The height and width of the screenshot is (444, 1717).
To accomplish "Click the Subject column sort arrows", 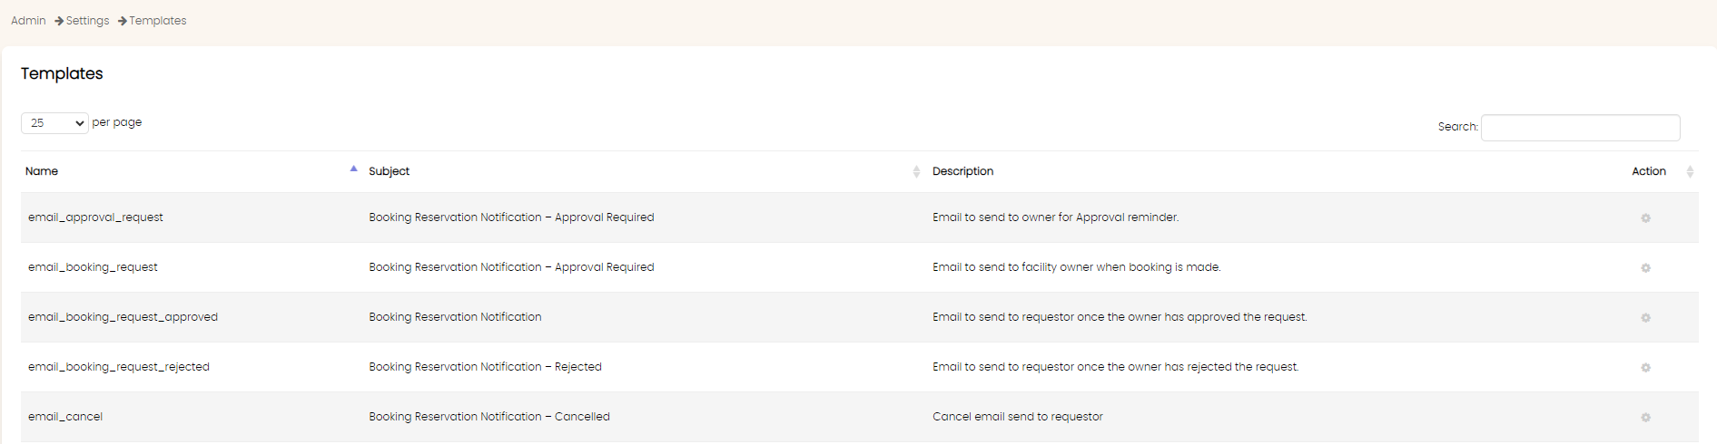I will coord(916,171).
